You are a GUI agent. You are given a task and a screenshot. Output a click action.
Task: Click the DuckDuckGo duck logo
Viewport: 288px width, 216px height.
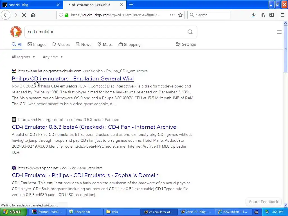(16, 32)
